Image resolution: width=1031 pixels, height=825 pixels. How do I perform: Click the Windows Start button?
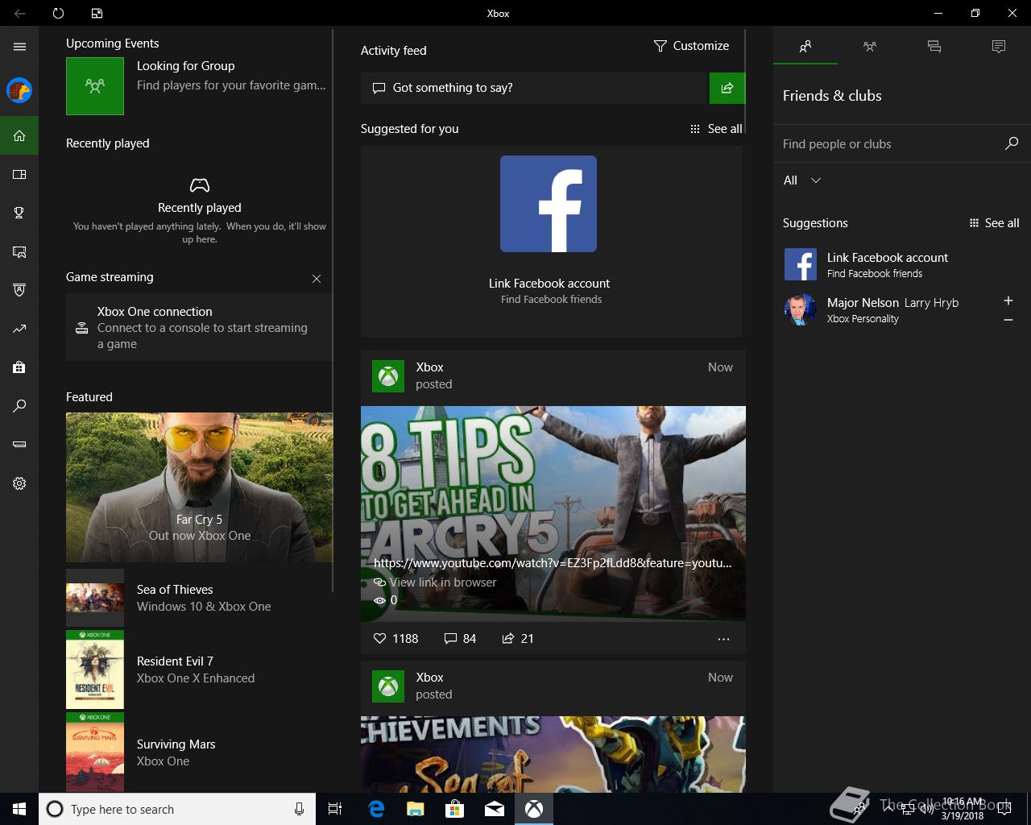[x=19, y=809]
